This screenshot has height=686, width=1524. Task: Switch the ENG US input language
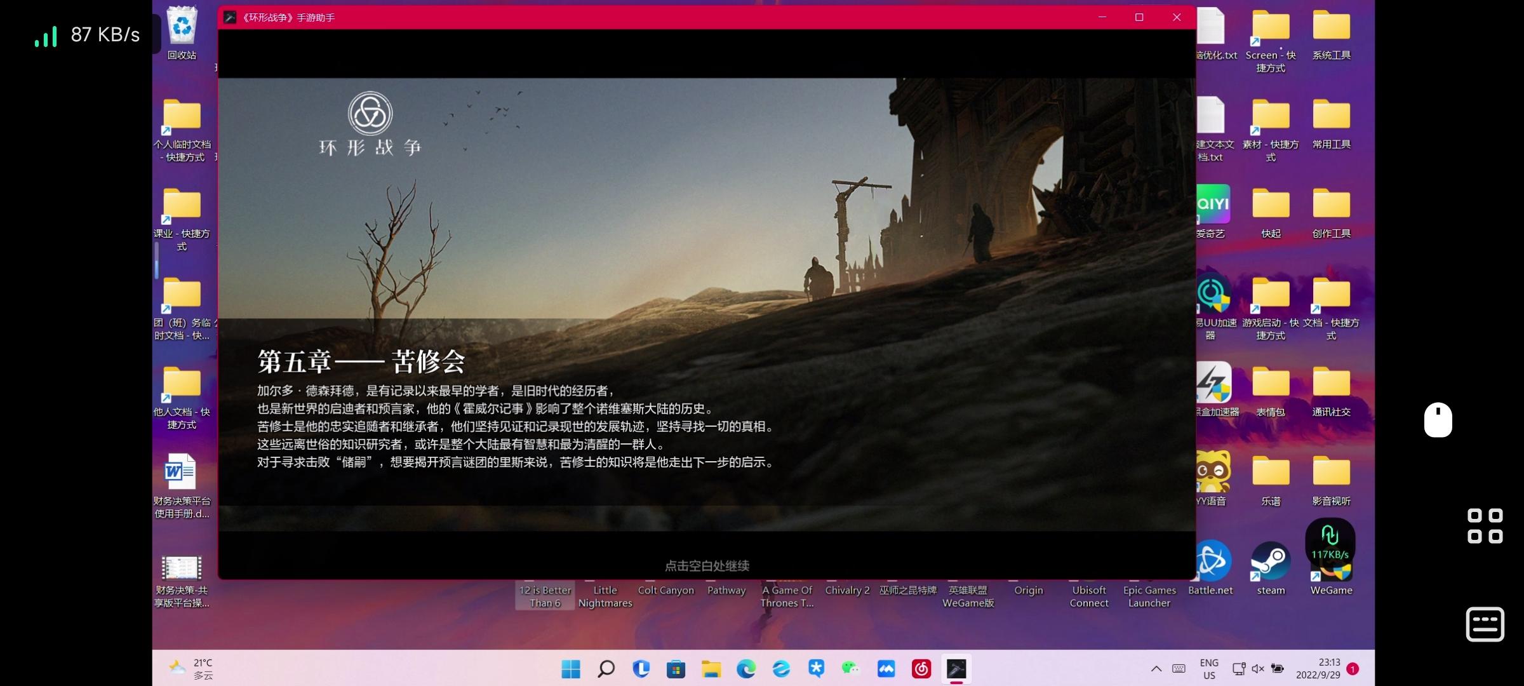click(x=1209, y=669)
